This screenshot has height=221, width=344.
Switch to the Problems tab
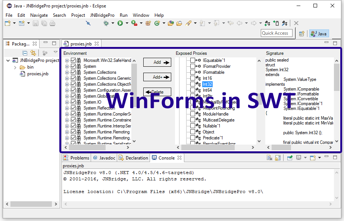tap(76, 158)
